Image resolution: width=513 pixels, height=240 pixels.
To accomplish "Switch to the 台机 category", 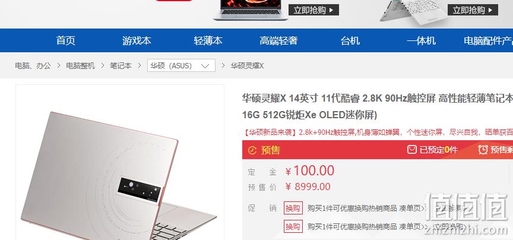I will coord(350,40).
